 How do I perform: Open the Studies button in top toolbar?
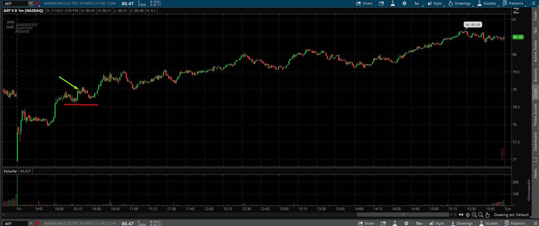pyautogui.click(x=486, y=3)
